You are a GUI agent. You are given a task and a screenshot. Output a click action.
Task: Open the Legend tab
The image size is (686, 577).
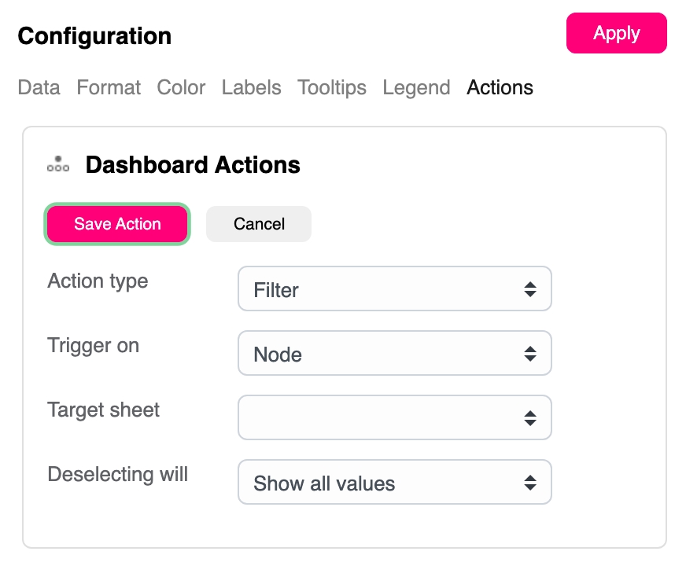(416, 87)
